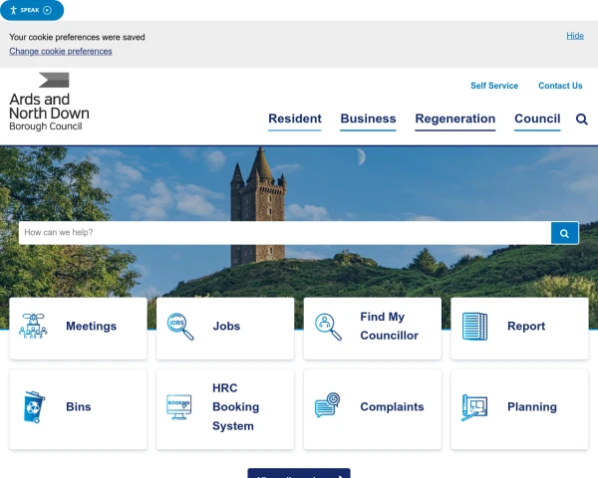The image size is (598, 478).
Task: Click the Meetings group icon
Action: pos(33,327)
